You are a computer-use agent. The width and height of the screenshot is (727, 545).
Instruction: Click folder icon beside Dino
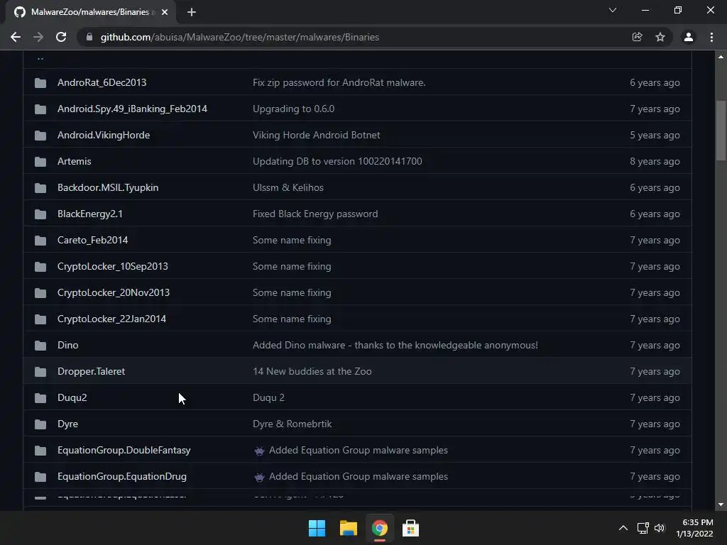pos(40,346)
